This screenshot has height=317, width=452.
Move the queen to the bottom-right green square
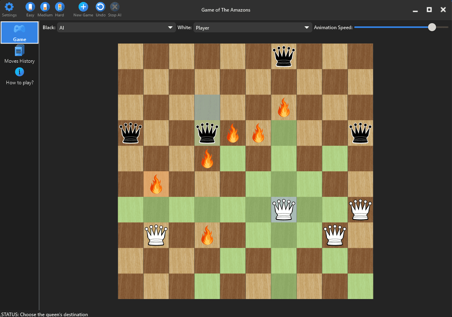(360, 286)
